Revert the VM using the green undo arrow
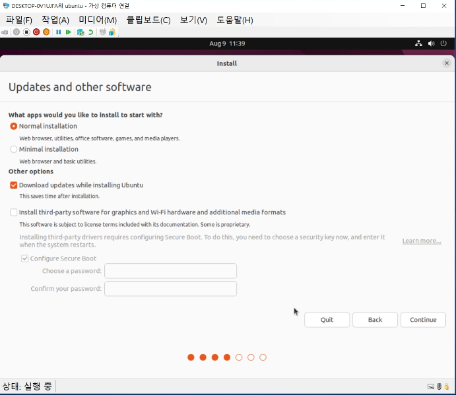 [x=90, y=32]
